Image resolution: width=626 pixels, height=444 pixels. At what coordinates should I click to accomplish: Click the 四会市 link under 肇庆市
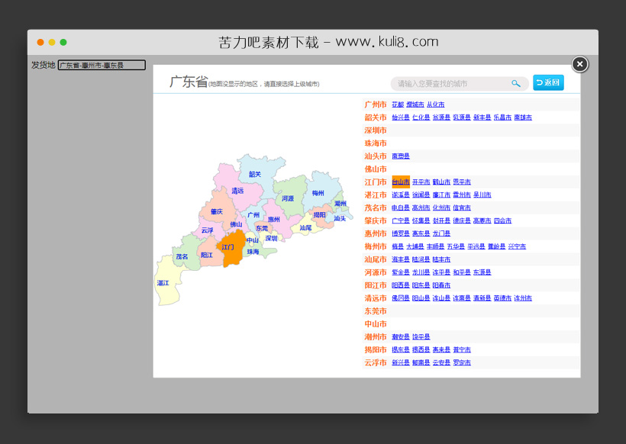click(502, 220)
